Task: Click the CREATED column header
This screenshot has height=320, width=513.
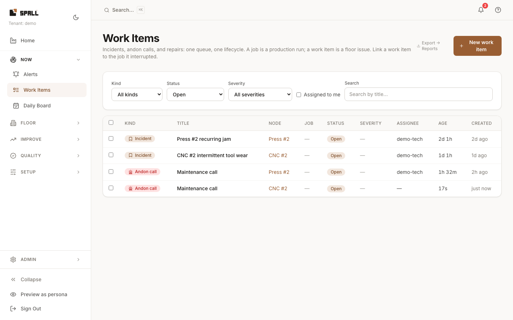Action: click(x=482, y=123)
